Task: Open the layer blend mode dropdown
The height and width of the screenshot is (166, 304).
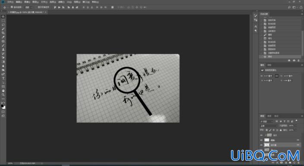Action: pyautogui.click(x=269, y=126)
